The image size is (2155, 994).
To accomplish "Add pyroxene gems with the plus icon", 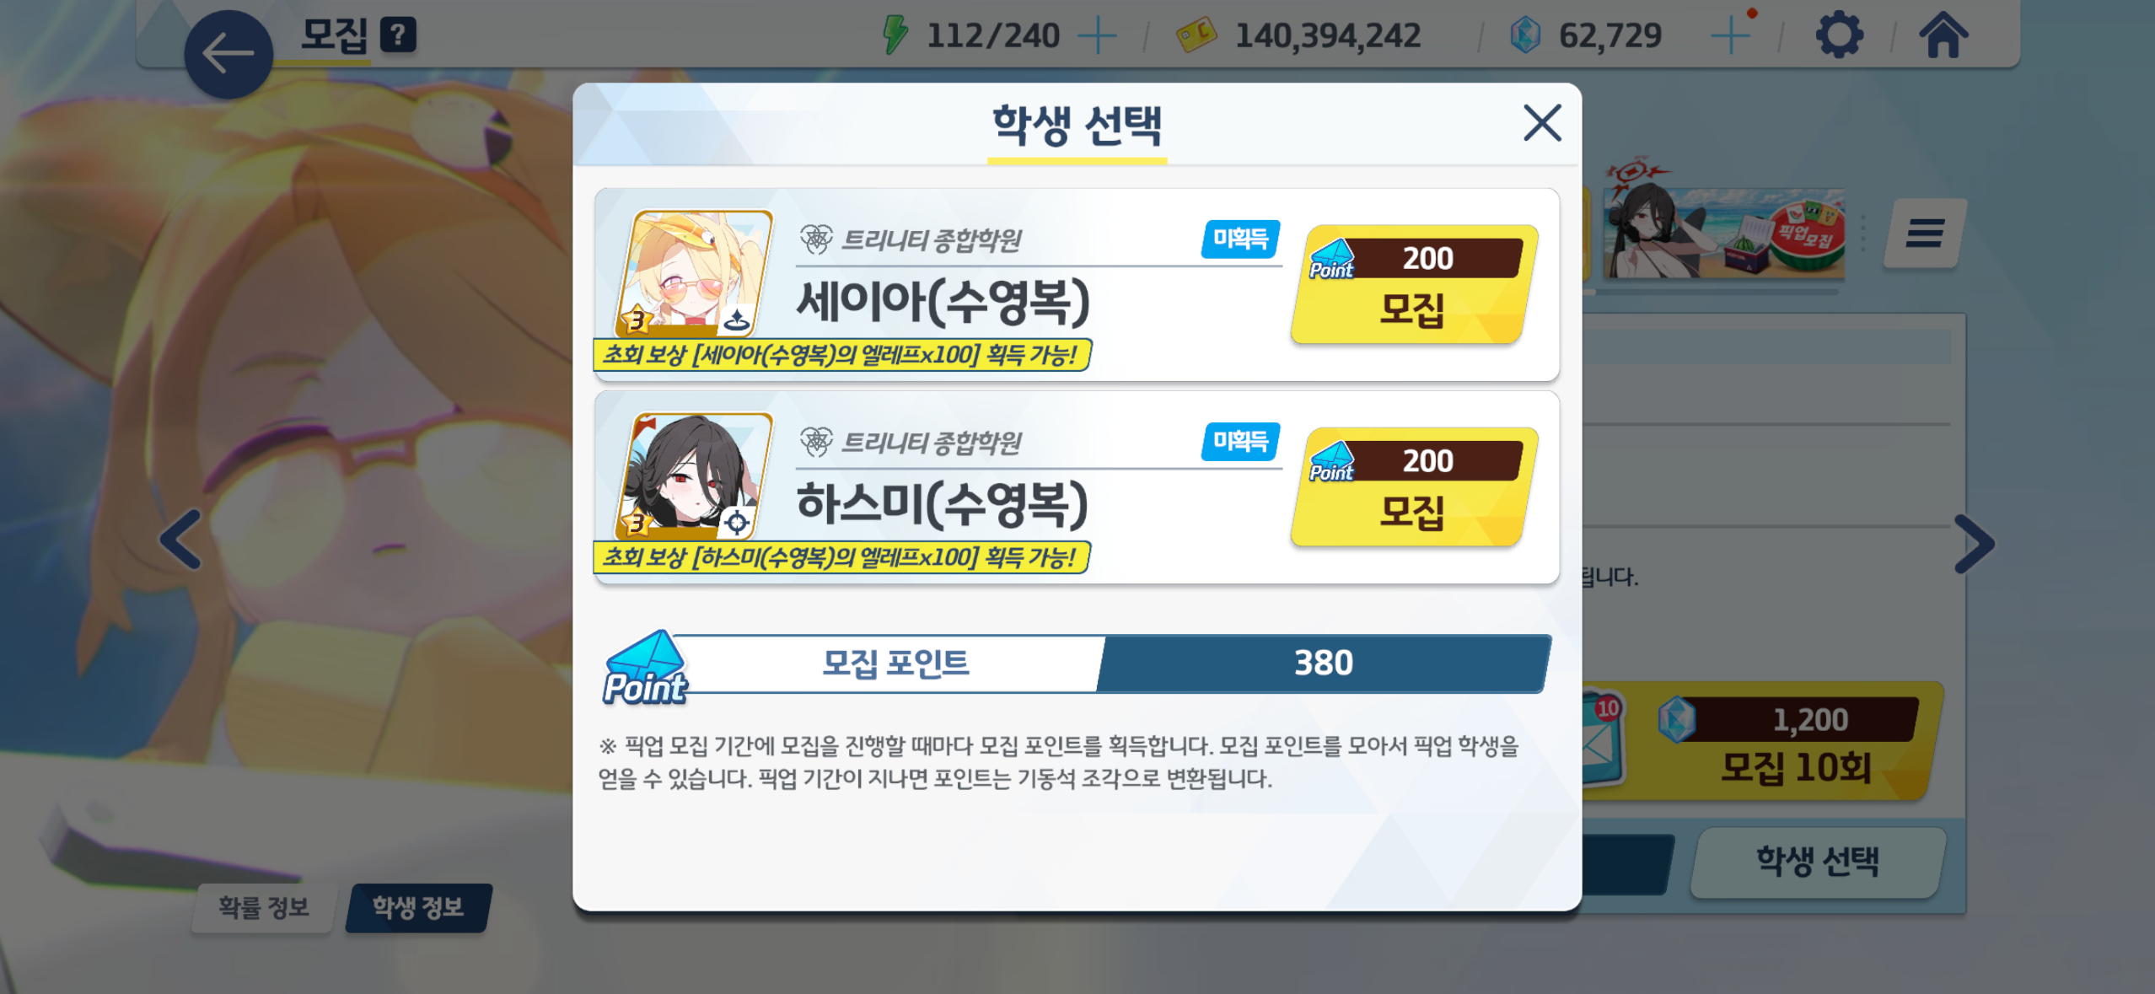I will (1731, 35).
